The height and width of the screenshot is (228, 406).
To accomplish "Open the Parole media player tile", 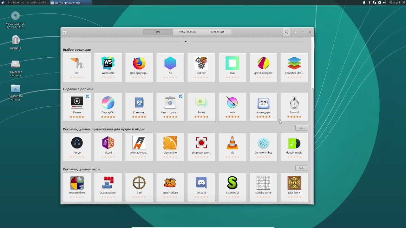I will [77, 107].
